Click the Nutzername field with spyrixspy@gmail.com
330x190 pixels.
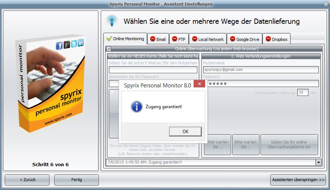coord(261,70)
